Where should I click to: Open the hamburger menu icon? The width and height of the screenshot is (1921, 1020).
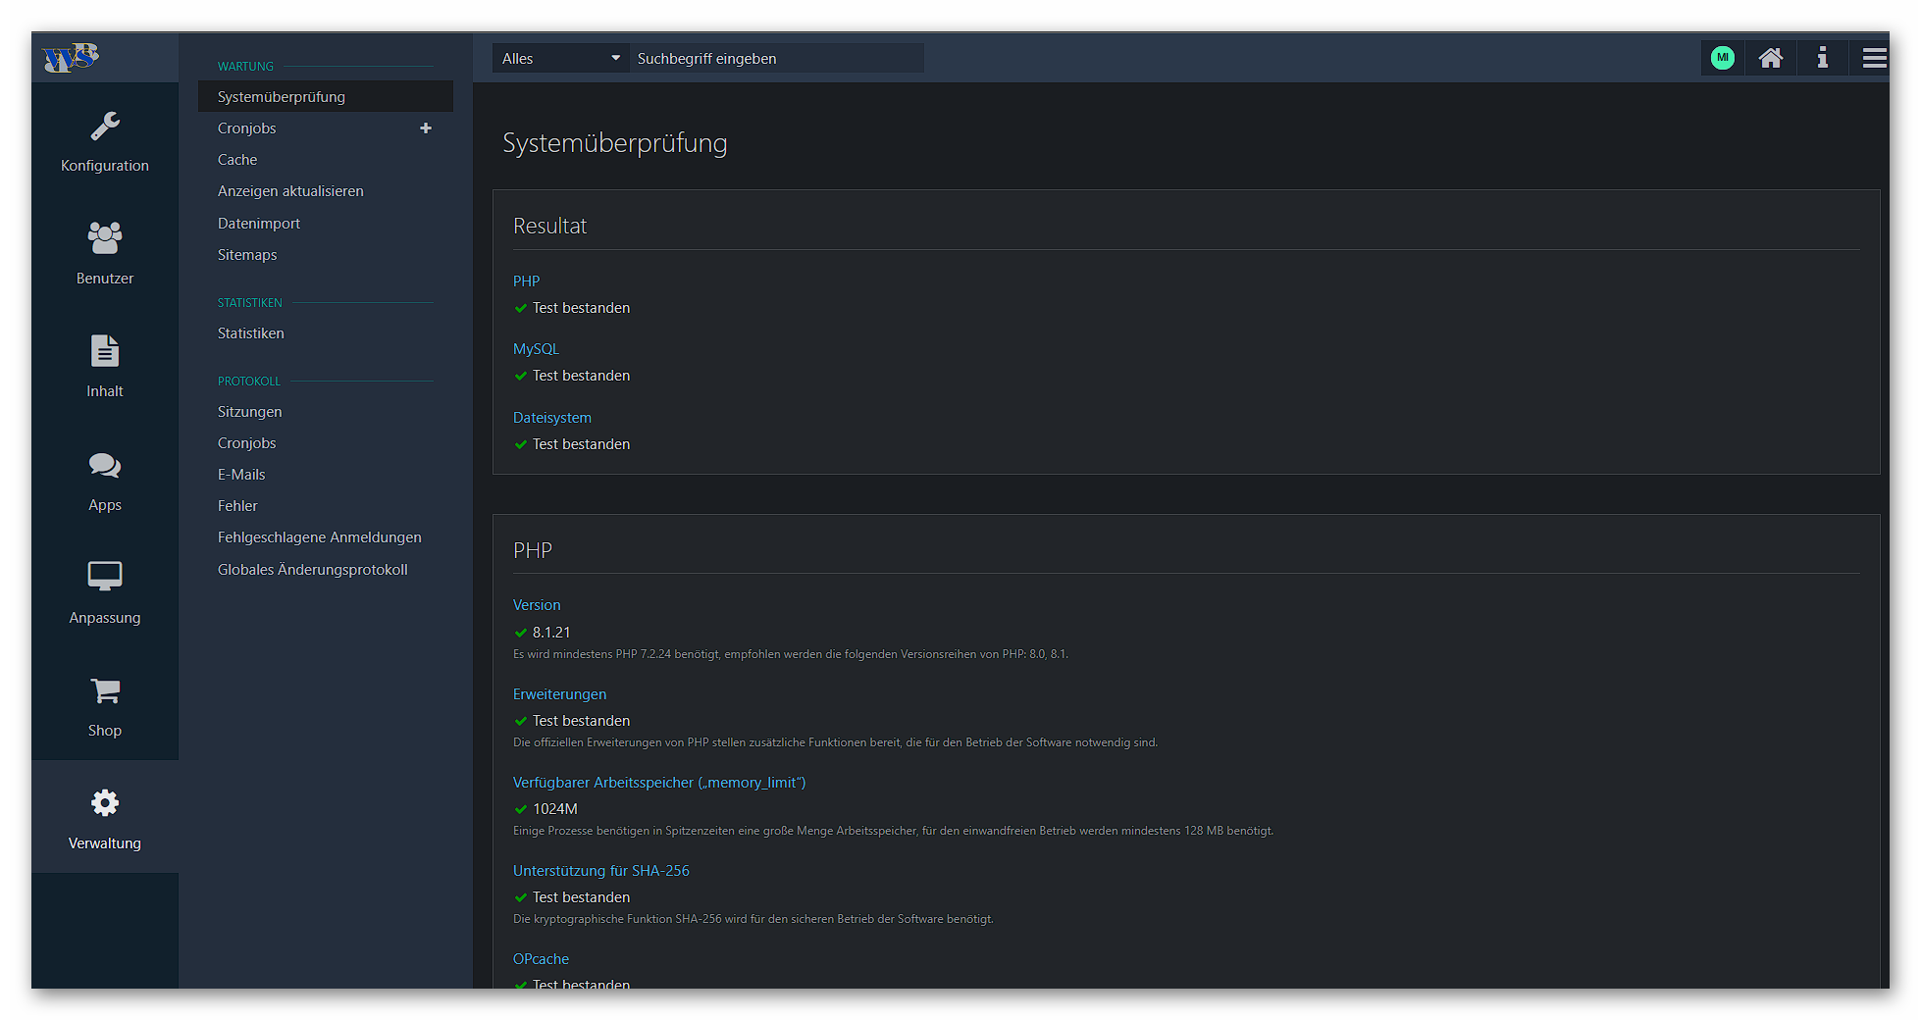tap(1874, 59)
